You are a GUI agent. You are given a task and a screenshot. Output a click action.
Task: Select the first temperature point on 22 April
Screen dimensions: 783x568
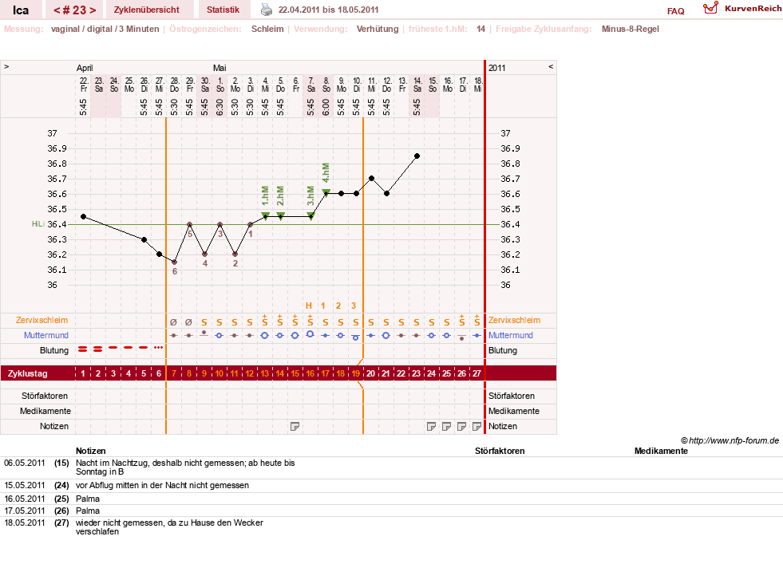pos(83,217)
